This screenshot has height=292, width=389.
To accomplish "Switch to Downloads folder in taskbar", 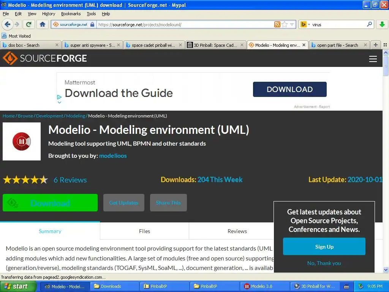I will pyautogui.click(x=115, y=286).
